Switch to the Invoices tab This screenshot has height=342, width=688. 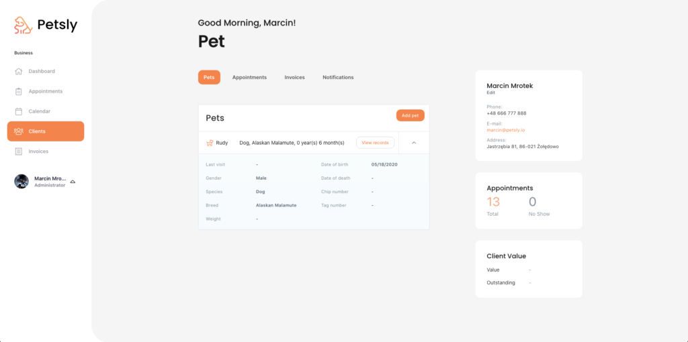(x=294, y=78)
